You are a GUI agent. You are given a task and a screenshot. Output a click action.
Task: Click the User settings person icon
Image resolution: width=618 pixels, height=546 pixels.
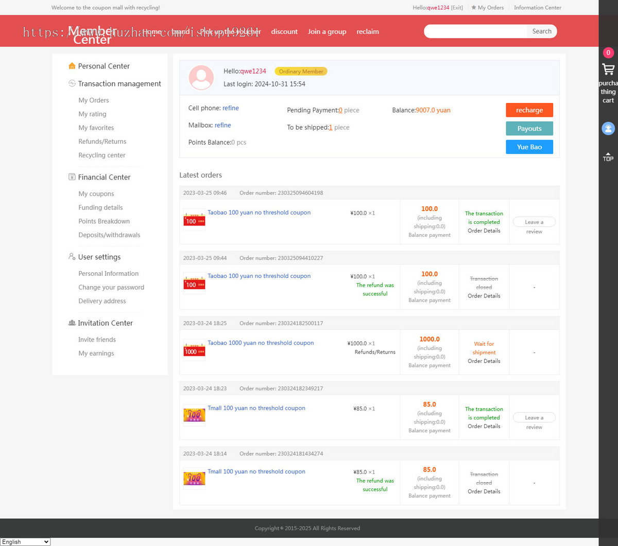(x=72, y=257)
